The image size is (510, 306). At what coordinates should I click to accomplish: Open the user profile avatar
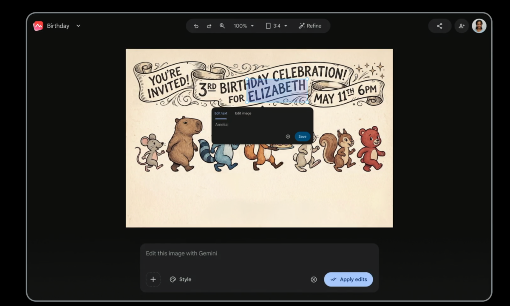tap(479, 26)
